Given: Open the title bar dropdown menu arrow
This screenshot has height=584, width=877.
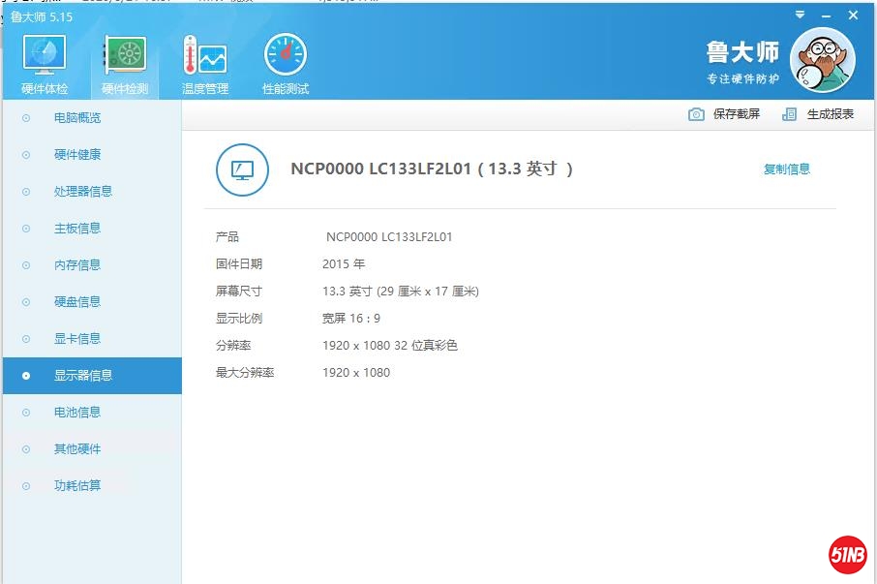Looking at the screenshot, I should pos(801,15).
